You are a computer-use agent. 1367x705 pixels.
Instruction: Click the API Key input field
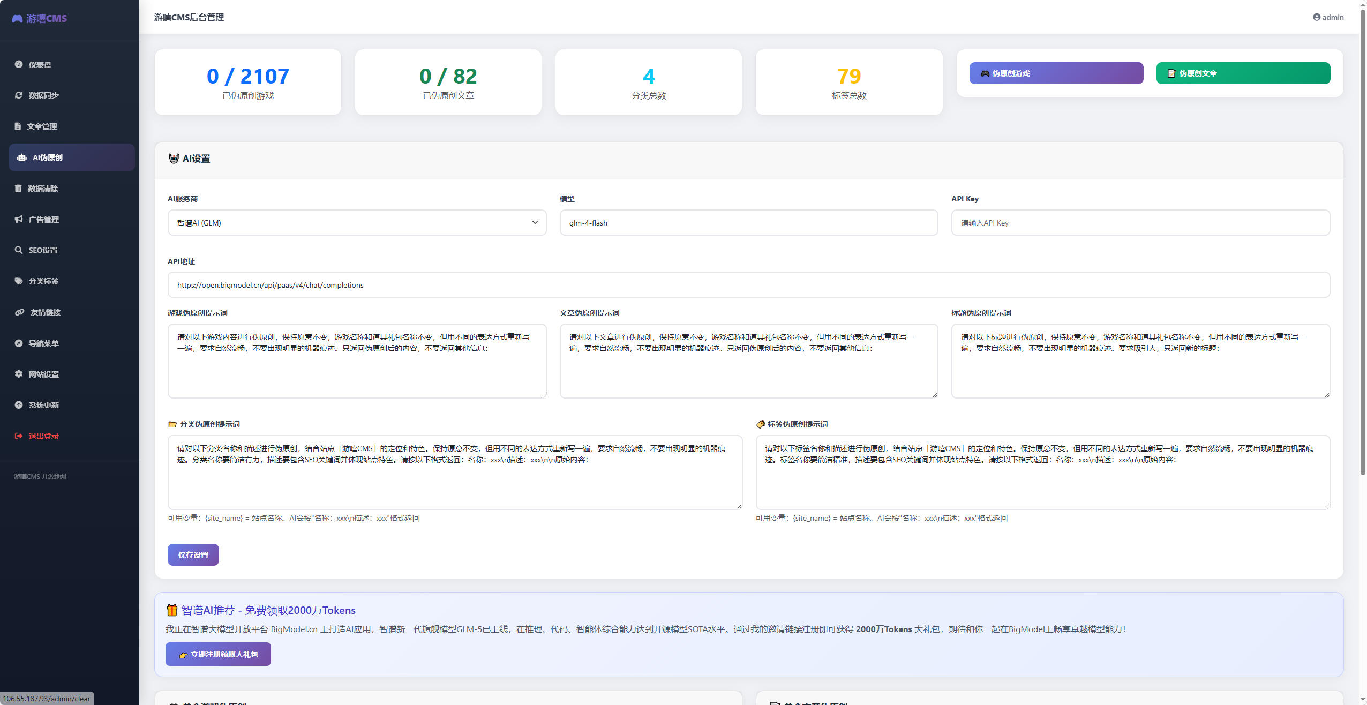pos(1140,223)
